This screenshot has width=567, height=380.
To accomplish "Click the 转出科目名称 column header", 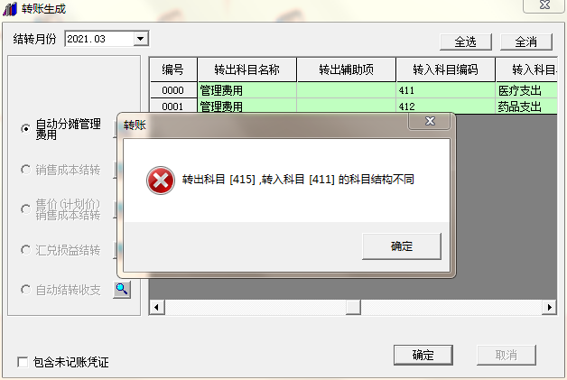I will click(247, 70).
